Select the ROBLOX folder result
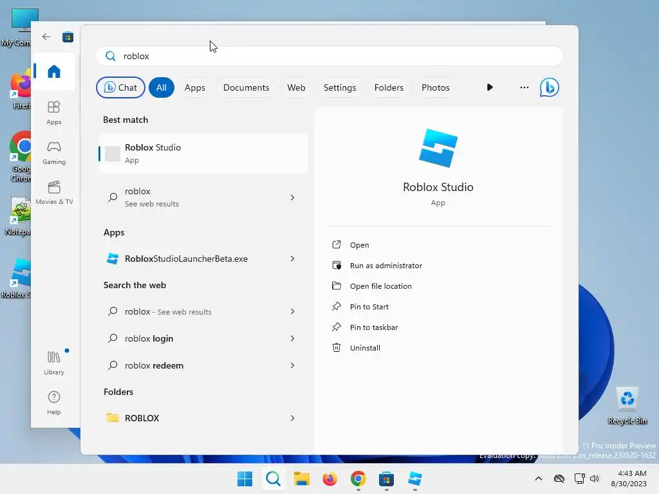Viewport: 659px width, 494px height. 203,418
